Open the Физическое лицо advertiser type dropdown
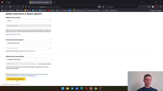Viewport: 163px width, 91px height. (29, 43)
